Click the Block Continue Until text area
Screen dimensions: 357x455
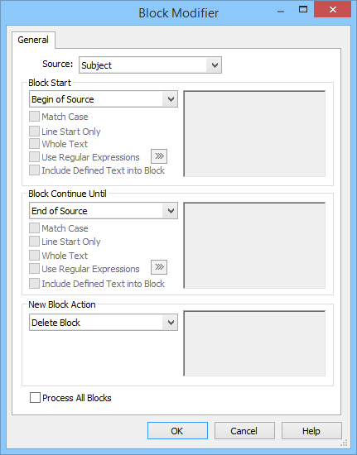click(254, 246)
